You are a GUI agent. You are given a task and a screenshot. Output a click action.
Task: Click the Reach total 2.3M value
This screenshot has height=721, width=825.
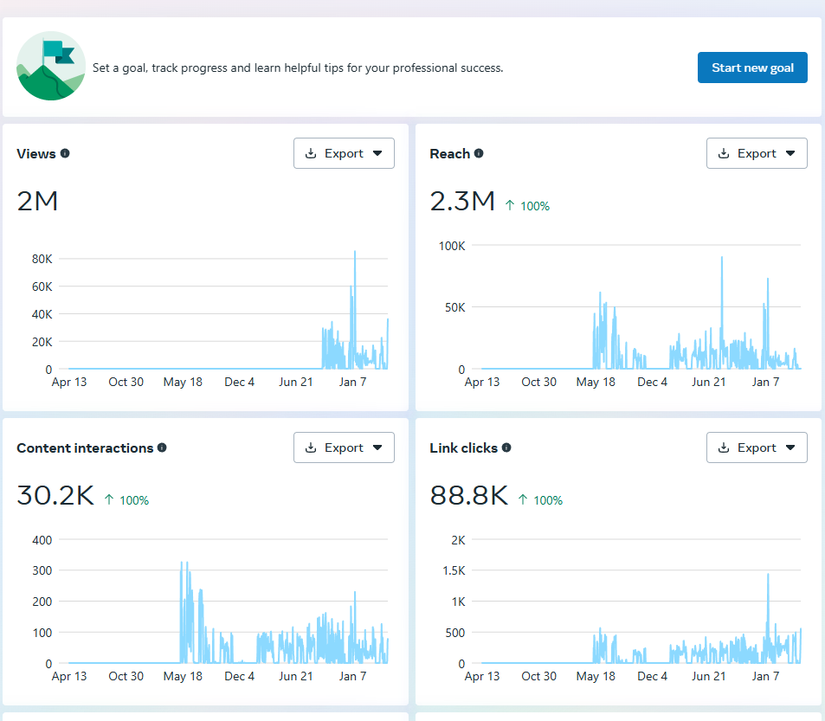click(462, 201)
